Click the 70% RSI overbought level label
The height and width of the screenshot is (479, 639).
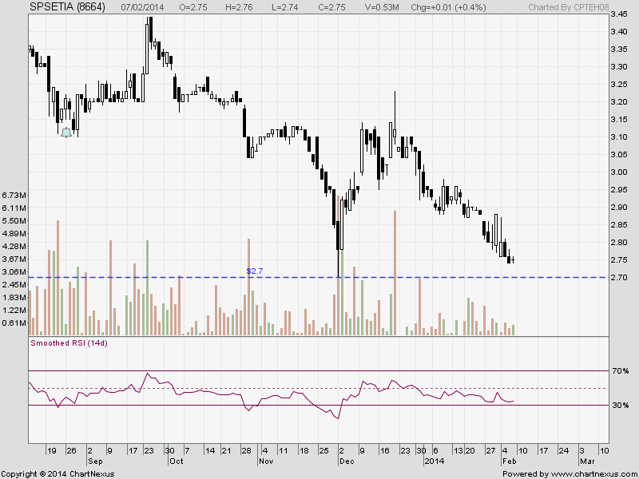tap(620, 371)
